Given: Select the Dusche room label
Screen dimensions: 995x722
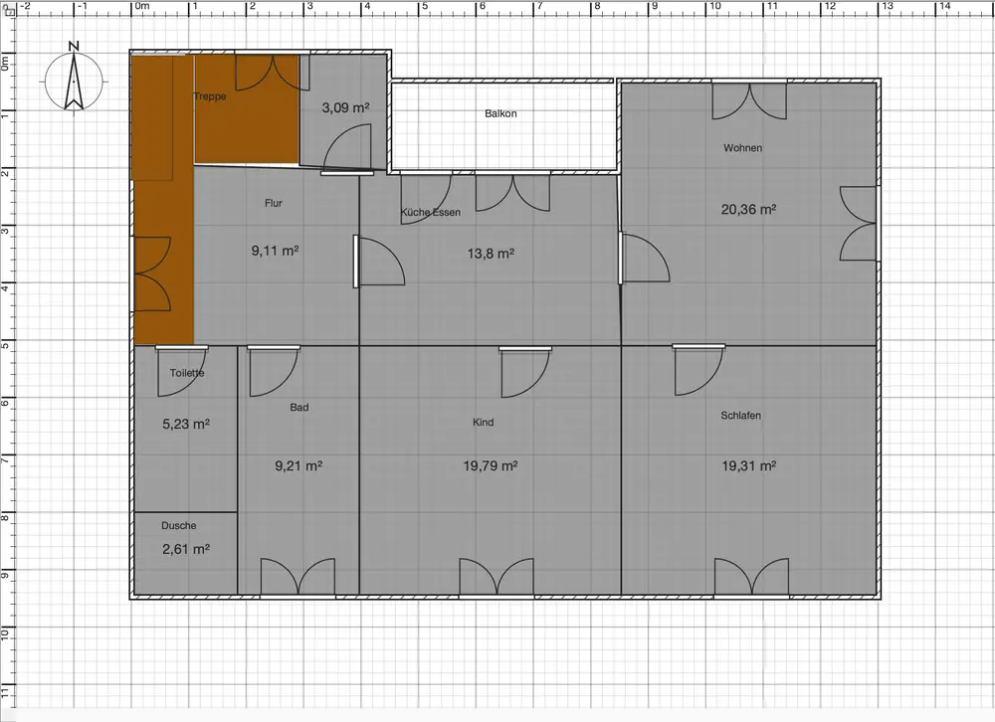Looking at the screenshot, I should coord(179,525).
